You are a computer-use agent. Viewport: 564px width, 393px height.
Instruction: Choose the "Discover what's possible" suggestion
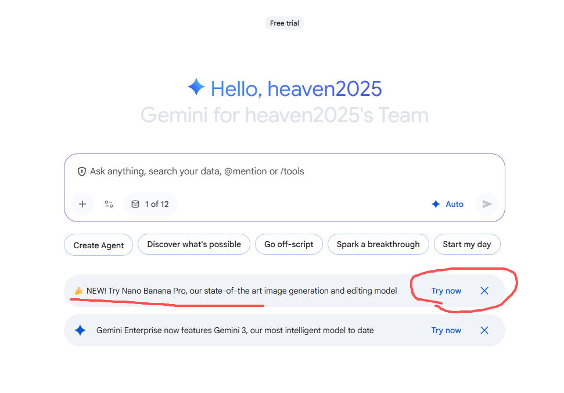(194, 245)
